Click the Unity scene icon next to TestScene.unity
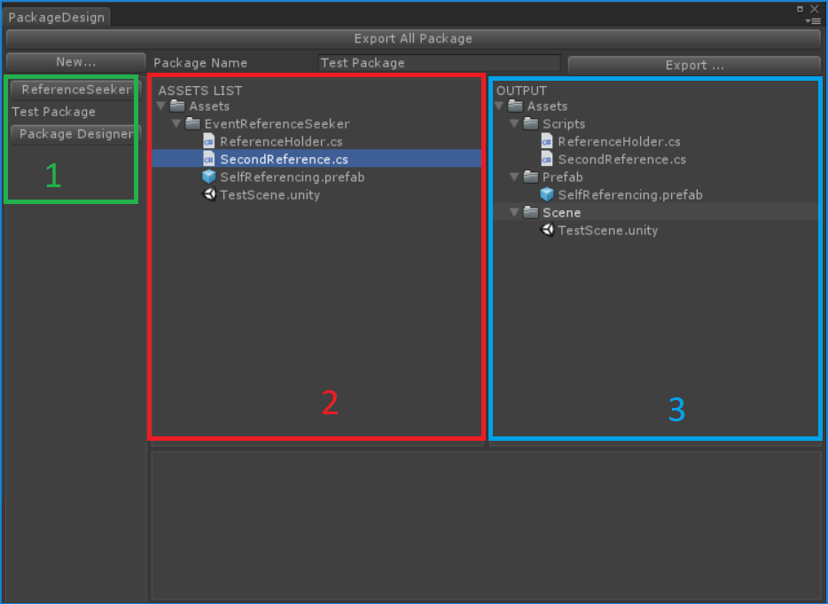This screenshot has height=604, width=828. pyautogui.click(x=209, y=195)
